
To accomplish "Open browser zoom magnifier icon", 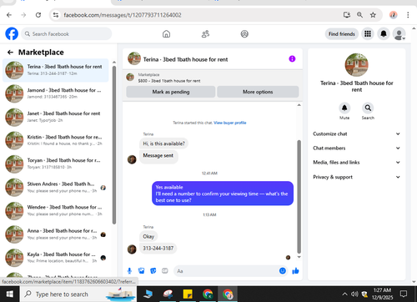I will click(x=359, y=15).
